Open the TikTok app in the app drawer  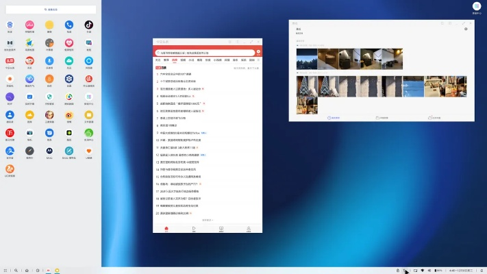[88, 25]
